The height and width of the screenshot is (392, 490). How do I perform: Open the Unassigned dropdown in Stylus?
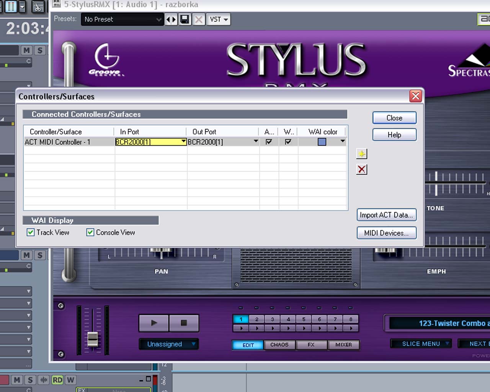click(168, 344)
